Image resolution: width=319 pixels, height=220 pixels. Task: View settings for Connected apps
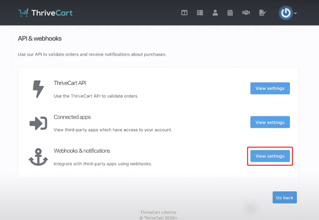pos(270,122)
